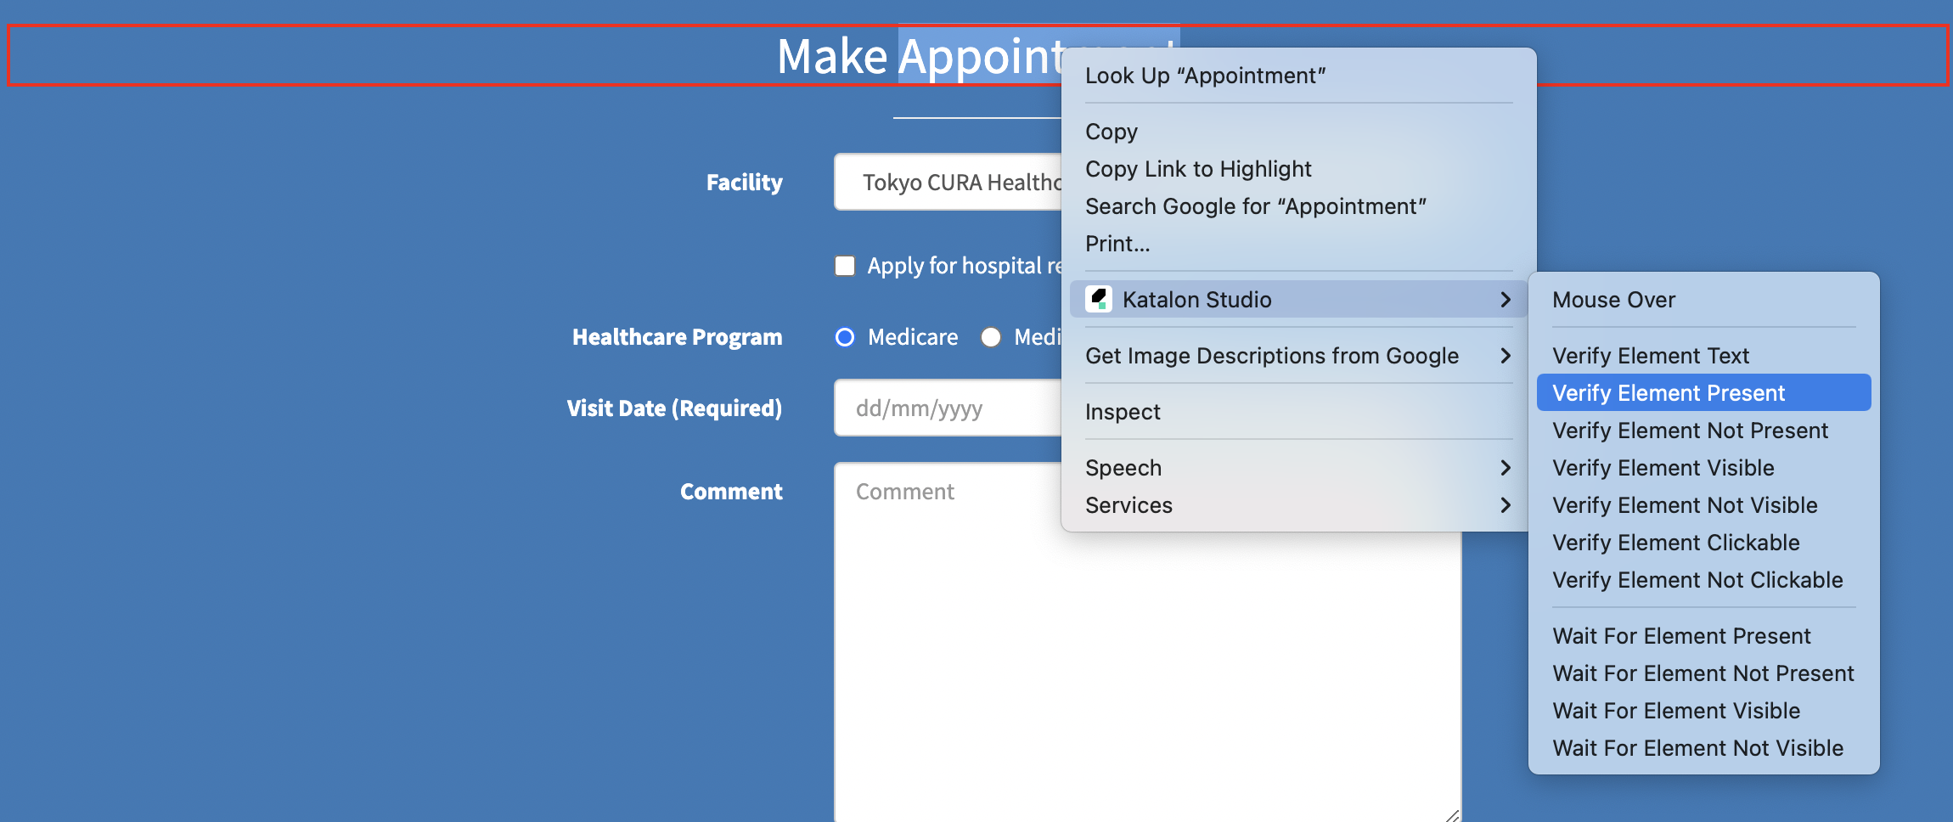Expand the Speech submenu
The height and width of the screenshot is (822, 1953).
tap(1123, 467)
